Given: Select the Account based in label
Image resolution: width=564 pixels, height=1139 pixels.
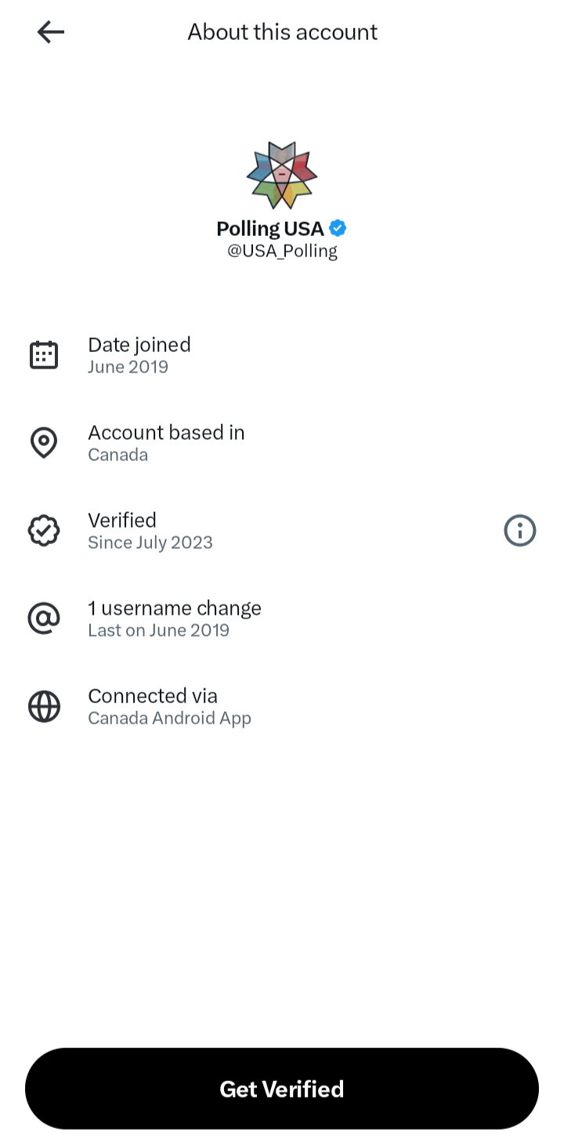Looking at the screenshot, I should (166, 433).
